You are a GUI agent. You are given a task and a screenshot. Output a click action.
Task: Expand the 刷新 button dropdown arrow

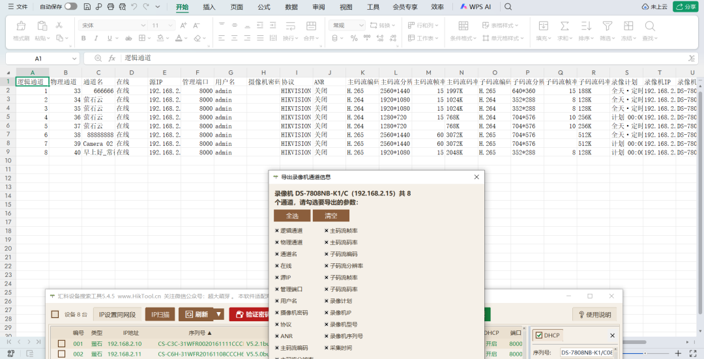point(218,314)
